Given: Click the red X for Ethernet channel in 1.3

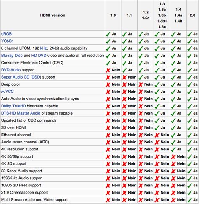Looking at the screenshot, I should (x=157, y=135).
